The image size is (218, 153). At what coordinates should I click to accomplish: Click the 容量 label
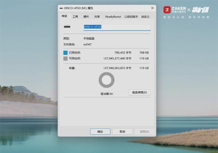pyautogui.click(x=72, y=68)
